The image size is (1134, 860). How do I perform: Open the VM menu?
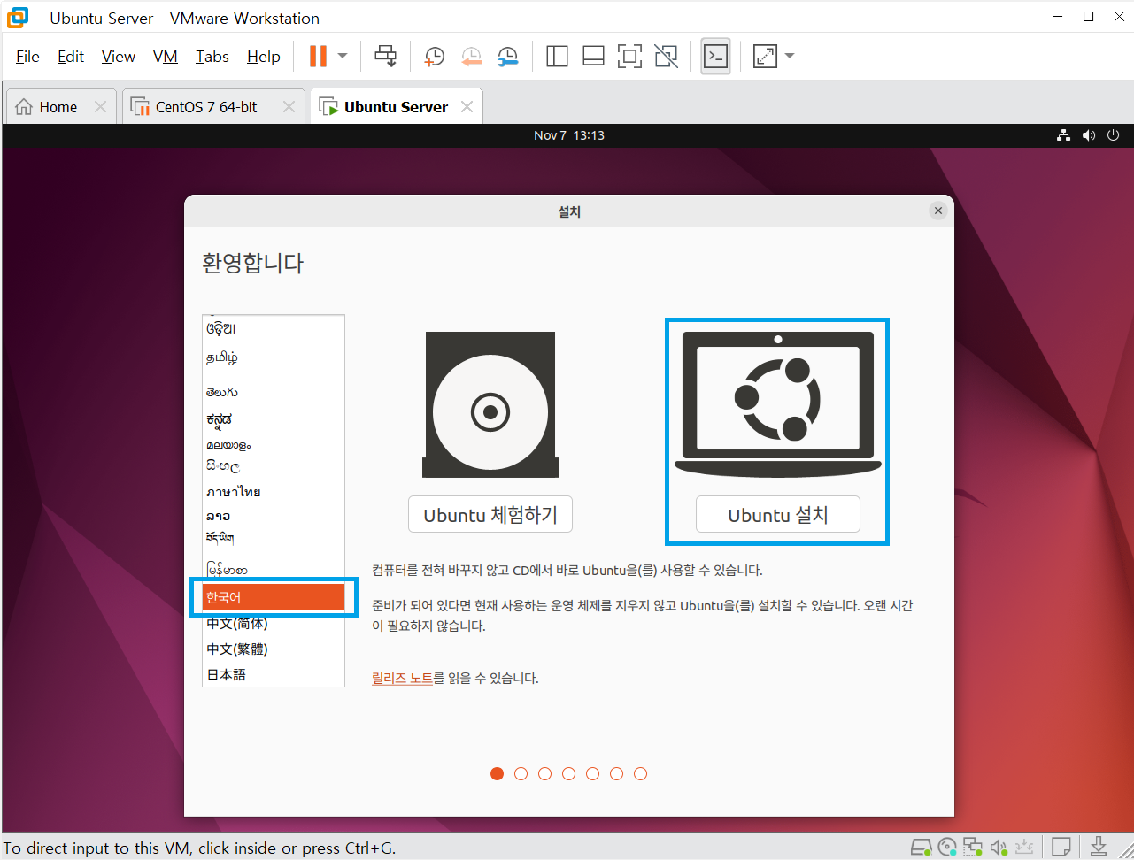[166, 57]
